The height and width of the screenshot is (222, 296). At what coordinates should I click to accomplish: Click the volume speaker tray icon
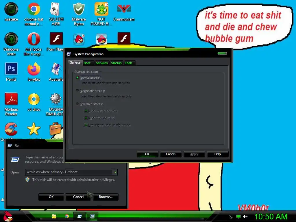(245, 216)
